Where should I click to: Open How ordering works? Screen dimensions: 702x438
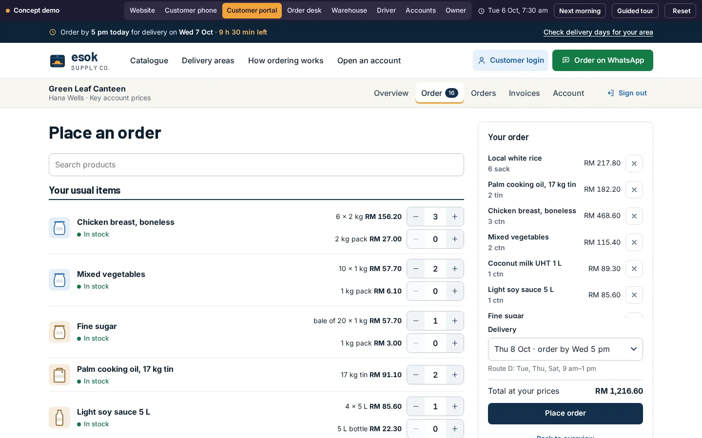coord(286,61)
